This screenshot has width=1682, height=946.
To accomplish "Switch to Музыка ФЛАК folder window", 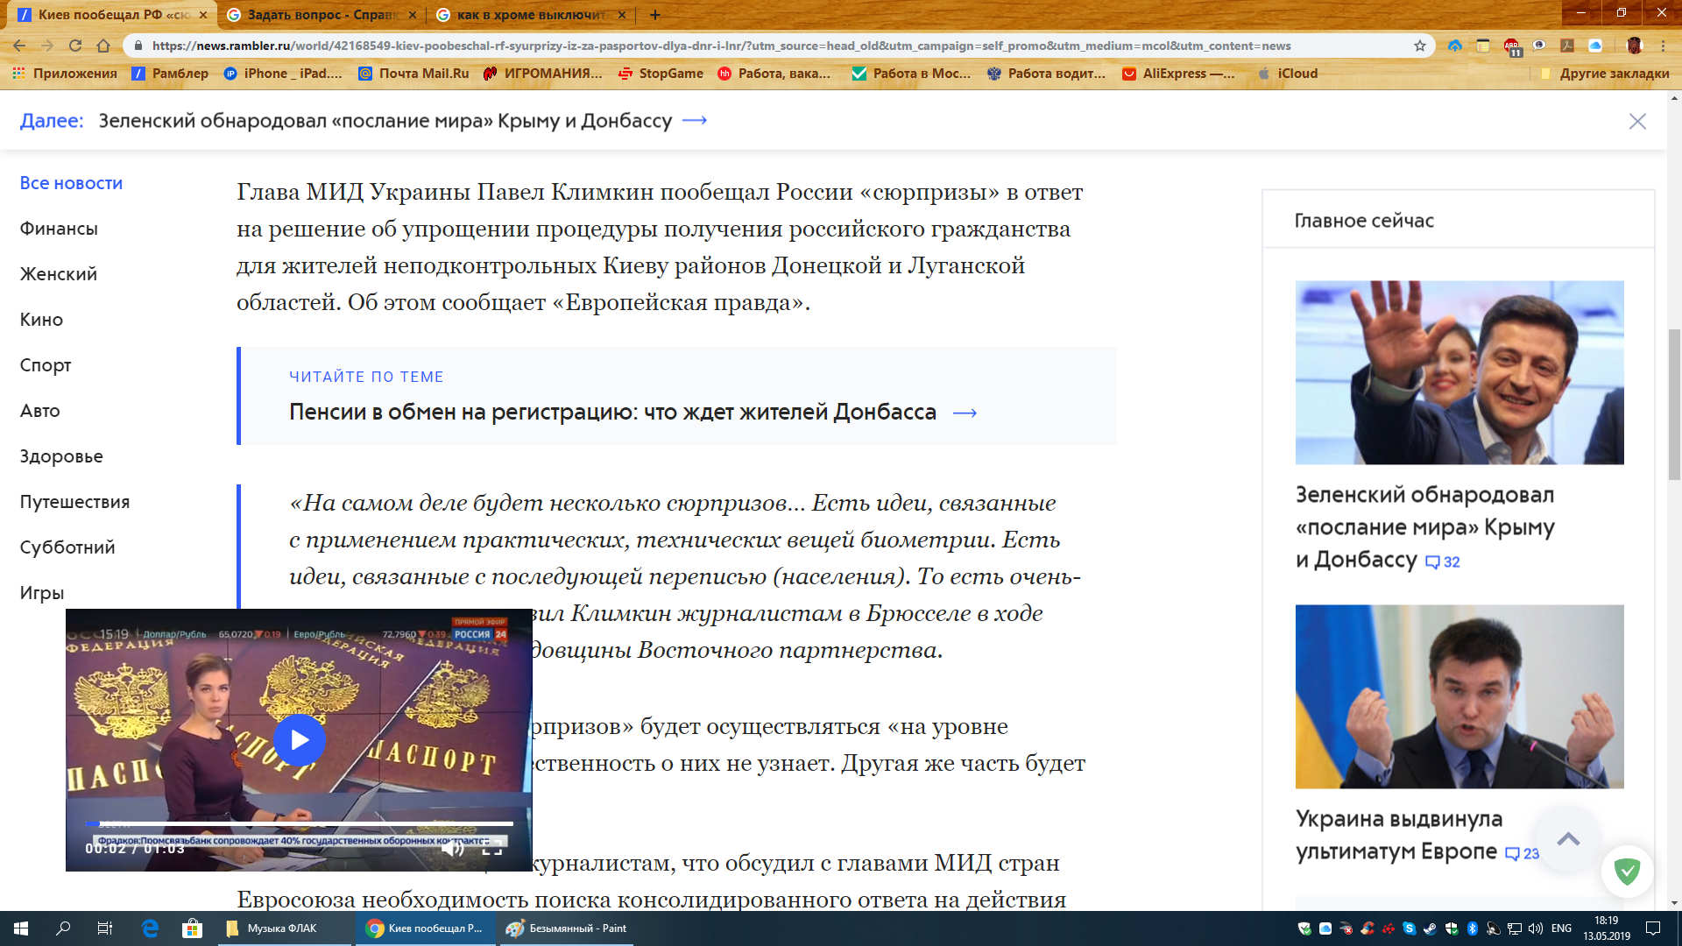I will [x=284, y=928].
